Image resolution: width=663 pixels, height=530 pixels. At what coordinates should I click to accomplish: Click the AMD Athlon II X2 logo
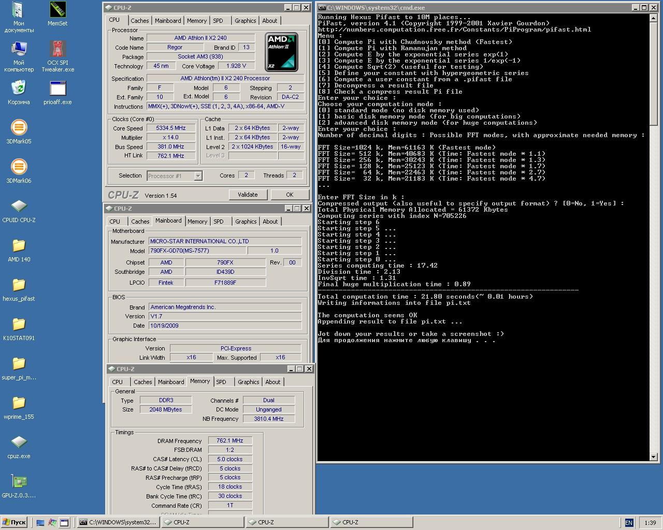(x=282, y=52)
